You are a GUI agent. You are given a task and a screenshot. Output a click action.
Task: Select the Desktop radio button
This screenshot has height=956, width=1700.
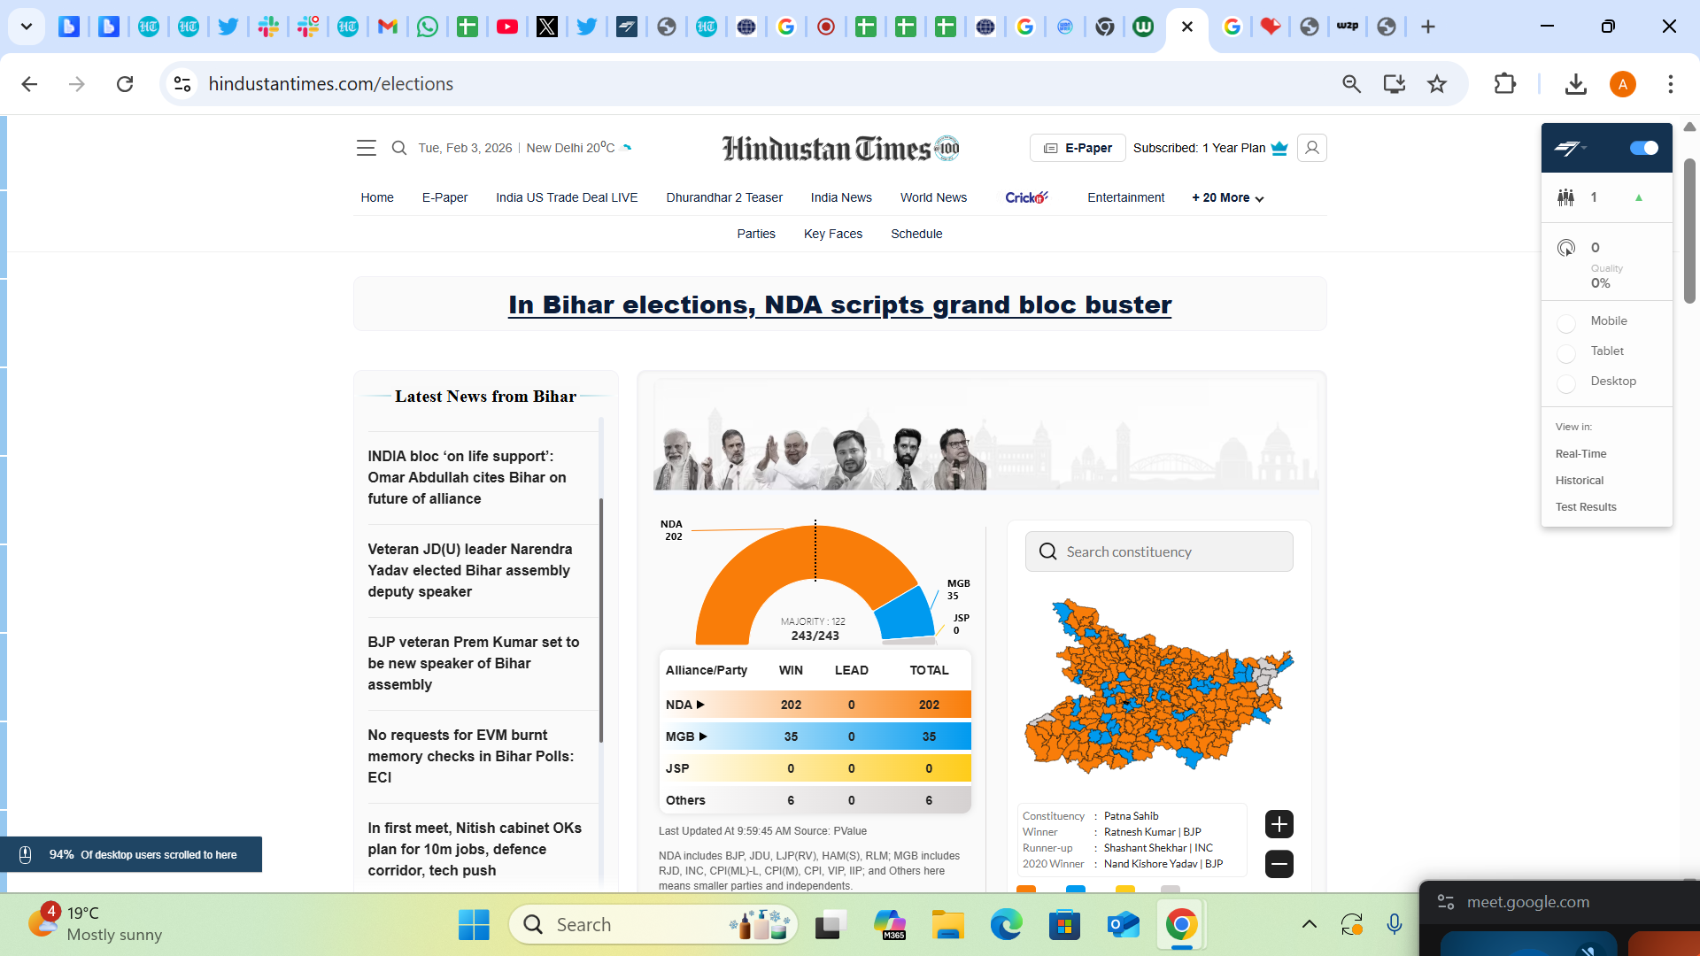tap(1566, 383)
